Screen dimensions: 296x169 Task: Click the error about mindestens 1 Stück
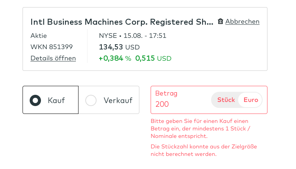click(x=200, y=129)
